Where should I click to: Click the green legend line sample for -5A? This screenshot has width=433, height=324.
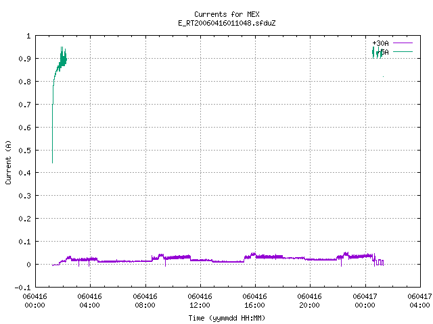403,51
